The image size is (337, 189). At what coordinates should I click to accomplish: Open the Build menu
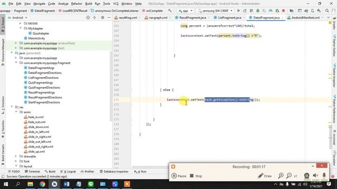88,4
